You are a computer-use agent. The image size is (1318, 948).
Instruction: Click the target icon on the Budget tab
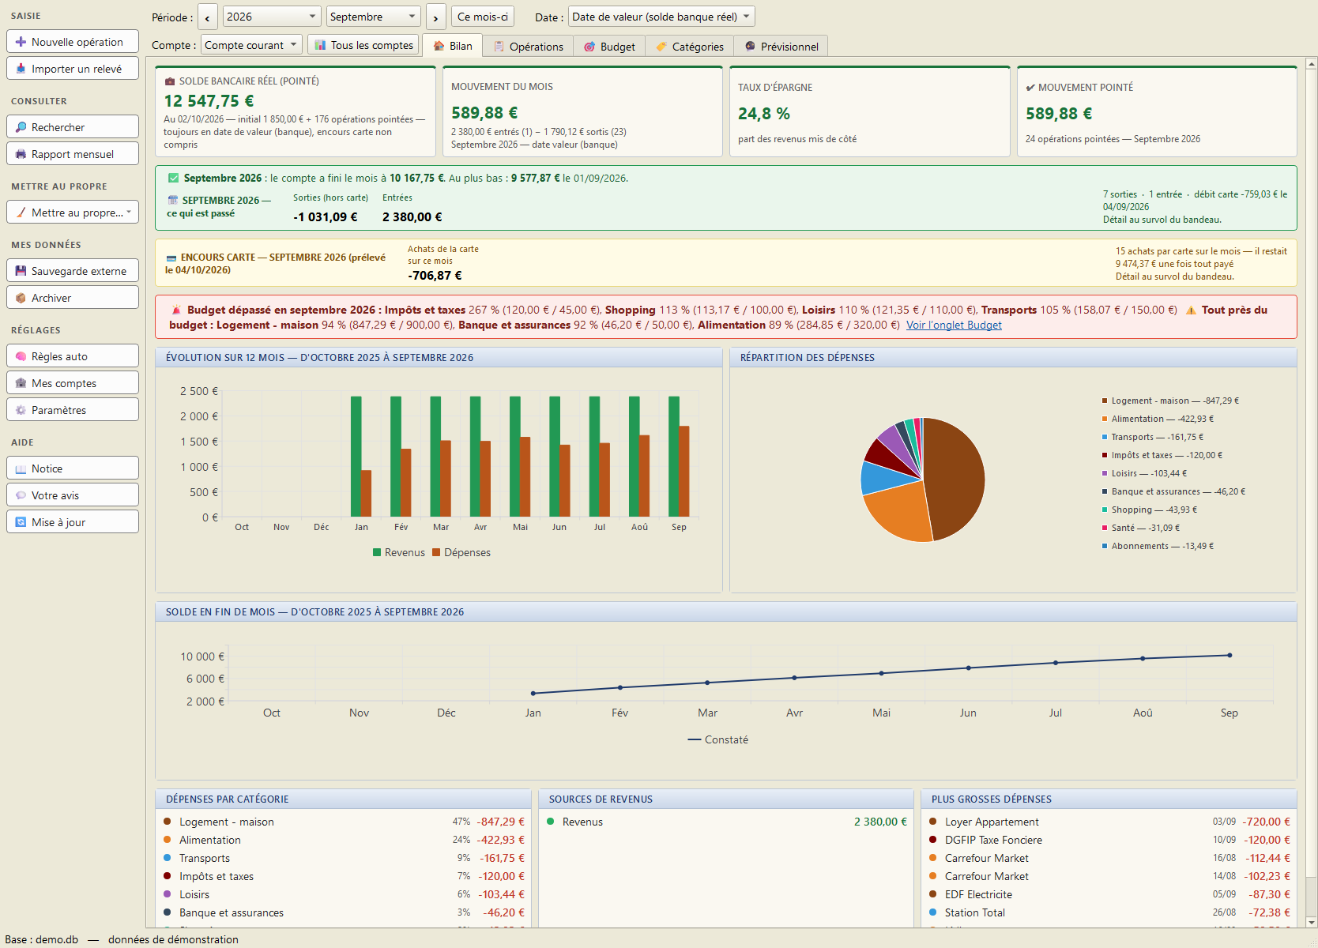589,47
